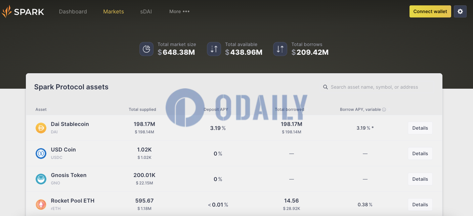473x216 pixels.
Task: Click the Dai Stablecoin token icon
Action: [41, 128]
